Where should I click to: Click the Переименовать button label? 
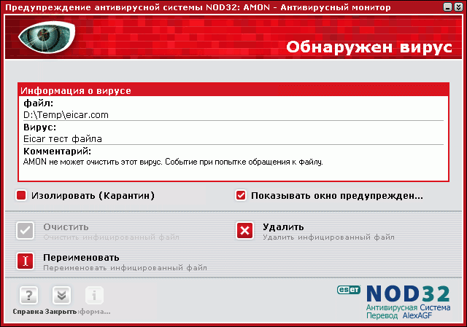[81, 257]
